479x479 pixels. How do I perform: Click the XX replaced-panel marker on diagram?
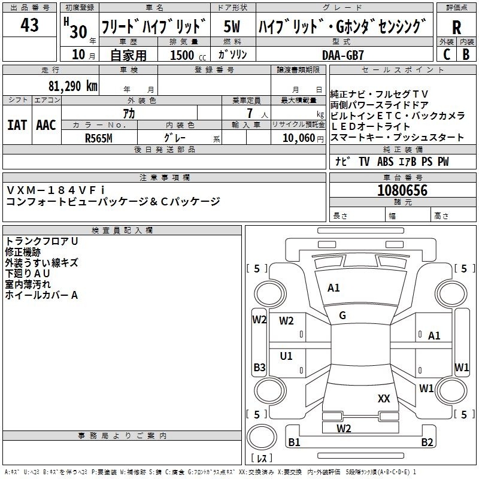[384, 398]
